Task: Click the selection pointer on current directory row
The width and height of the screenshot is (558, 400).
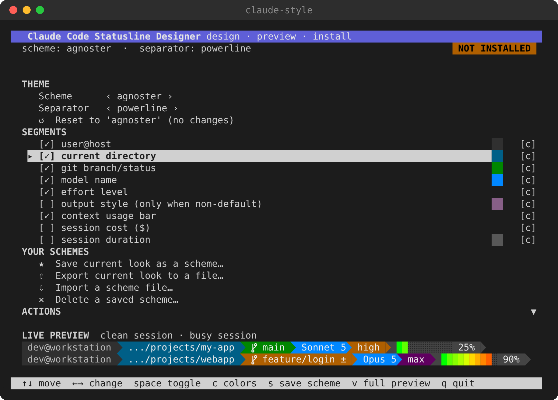Action: point(30,156)
